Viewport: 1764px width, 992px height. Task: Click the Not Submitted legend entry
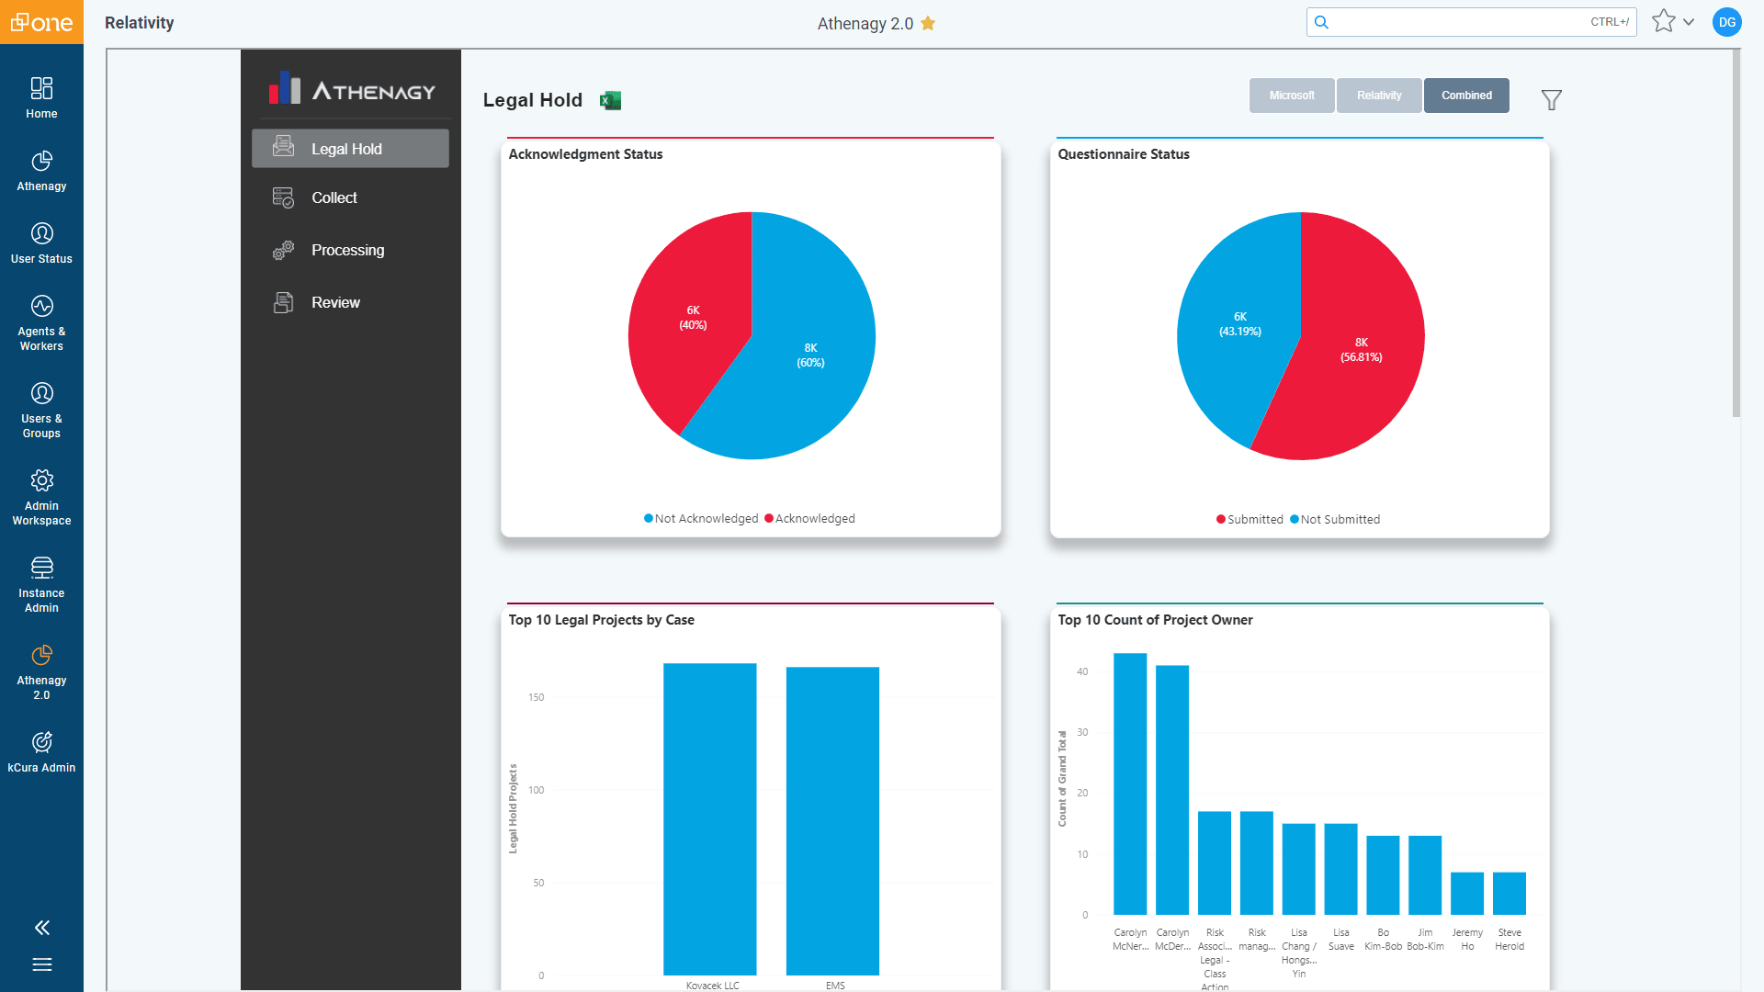click(1335, 520)
